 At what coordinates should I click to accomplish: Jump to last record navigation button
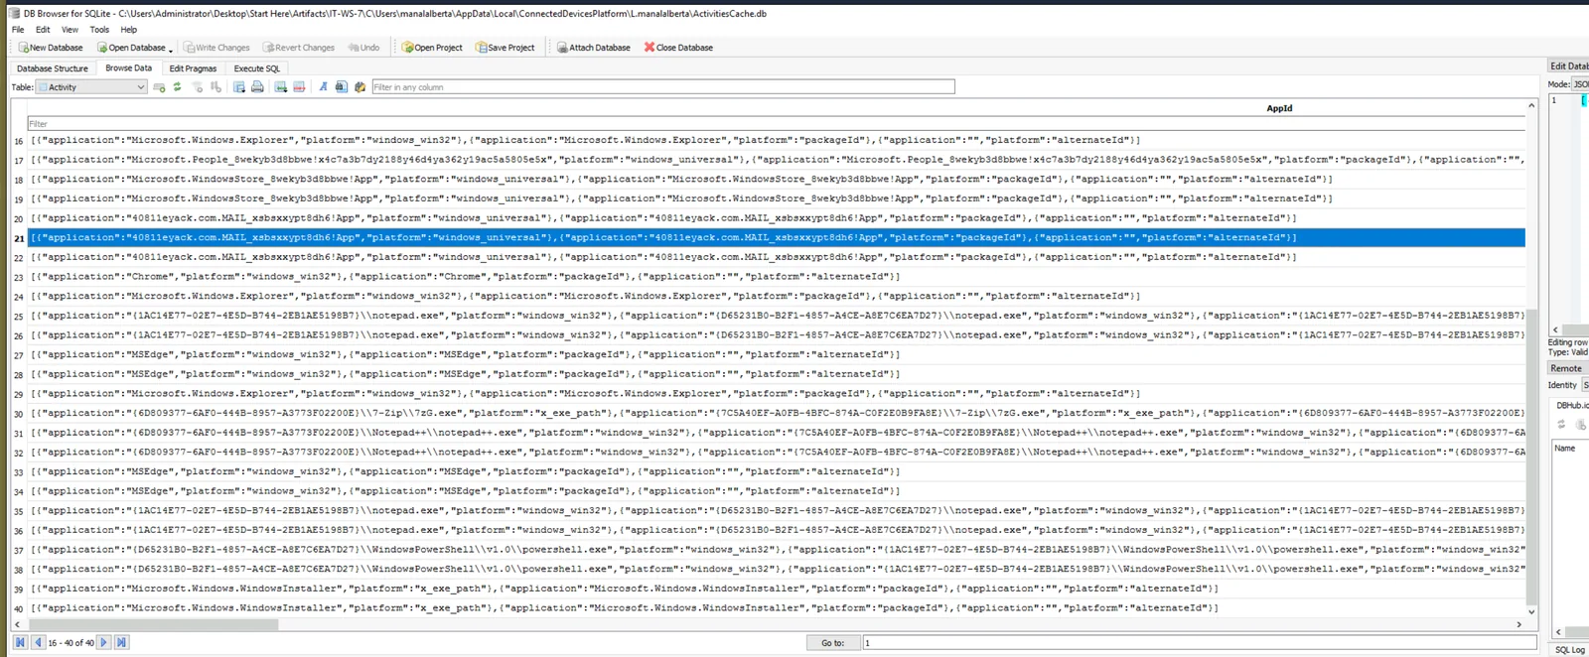(121, 642)
